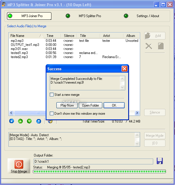175x185 pixels.
Task: Click the save output folder floppy icon
Action: click(x=160, y=161)
